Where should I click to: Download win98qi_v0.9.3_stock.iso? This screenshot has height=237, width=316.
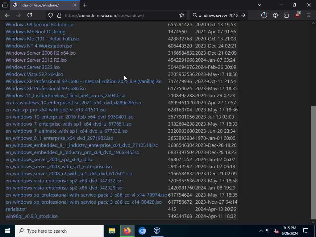pyautogui.click(x=31, y=216)
